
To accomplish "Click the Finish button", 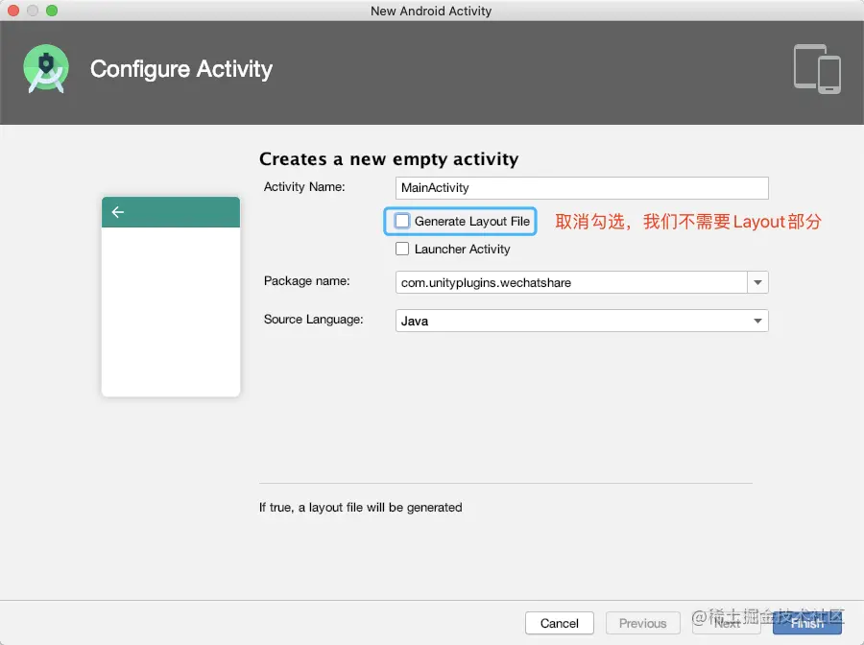I will tap(807, 623).
